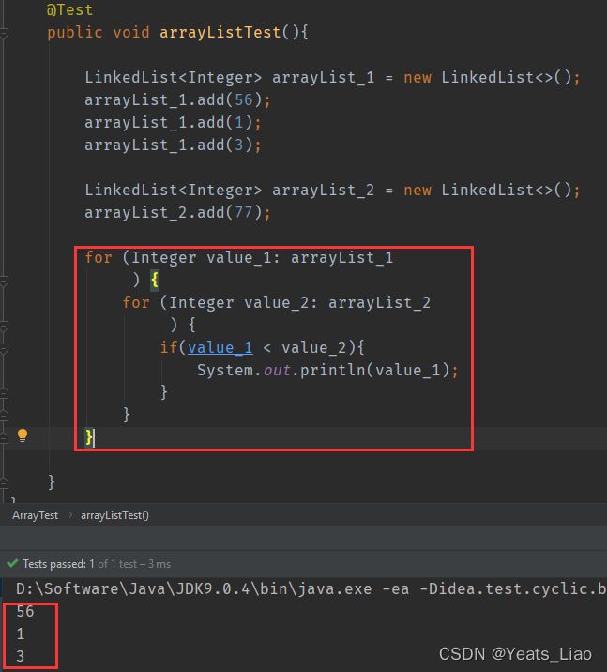Click the arrayList_1 LinkedList declaration line

(332, 78)
